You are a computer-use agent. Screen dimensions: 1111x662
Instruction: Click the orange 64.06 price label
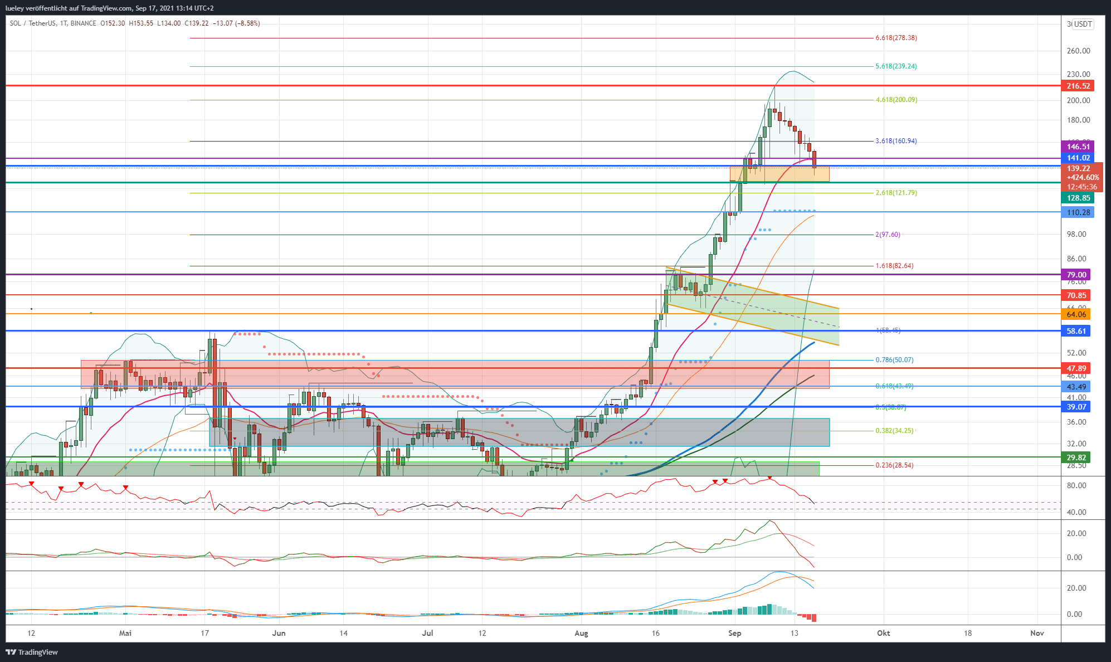pyautogui.click(x=1076, y=314)
